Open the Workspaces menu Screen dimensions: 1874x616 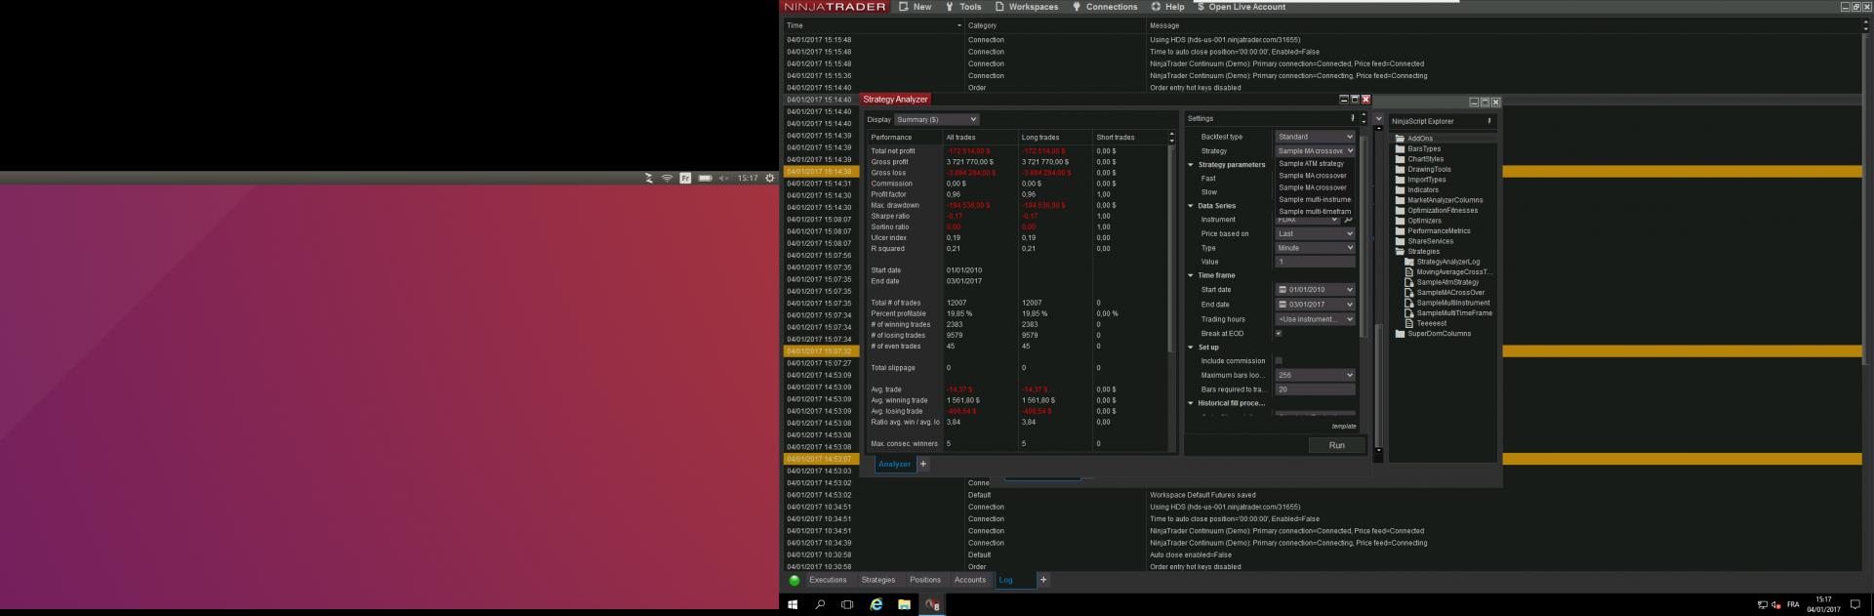click(x=1027, y=7)
